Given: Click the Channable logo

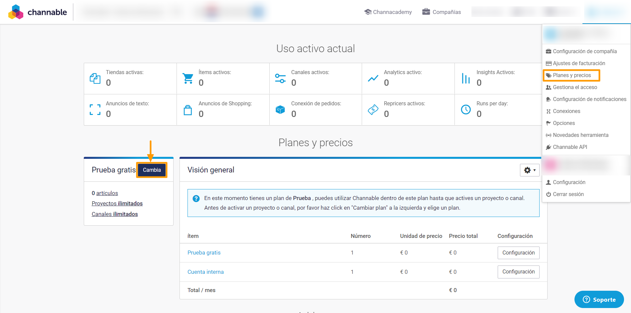Looking at the screenshot, I should click(x=38, y=12).
